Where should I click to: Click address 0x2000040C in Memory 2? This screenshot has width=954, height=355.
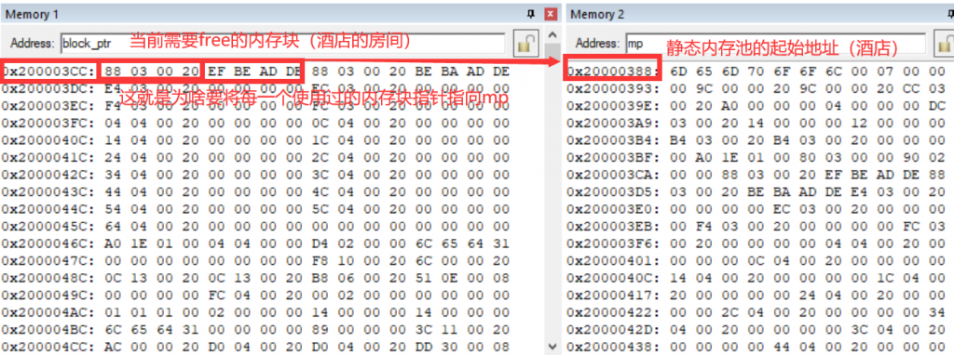click(613, 278)
